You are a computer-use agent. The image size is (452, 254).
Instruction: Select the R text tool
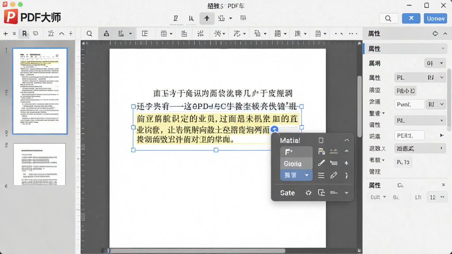pos(24,34)
